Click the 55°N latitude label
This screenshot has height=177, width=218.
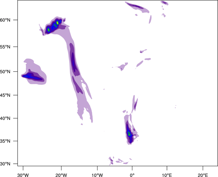click(5, 47)
